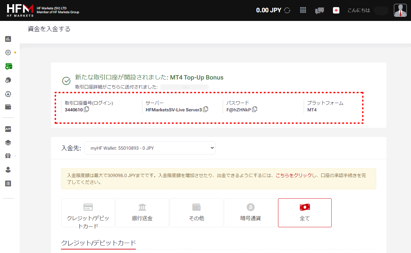Copy the password F@hZHNkP
Screen dimensions: 411x253
point(255,109)
